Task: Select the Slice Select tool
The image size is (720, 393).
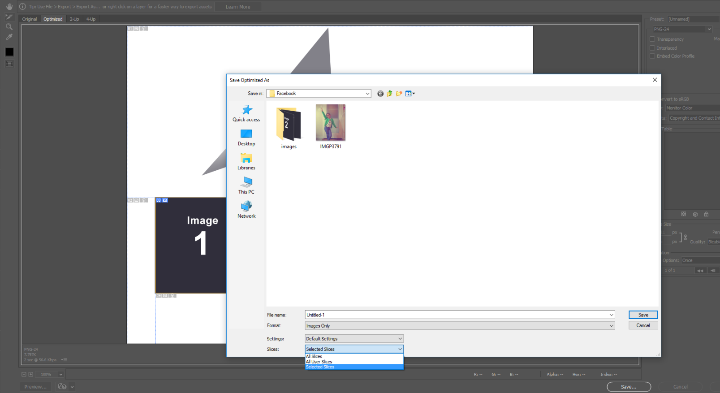Action: (x=9, y=17)
